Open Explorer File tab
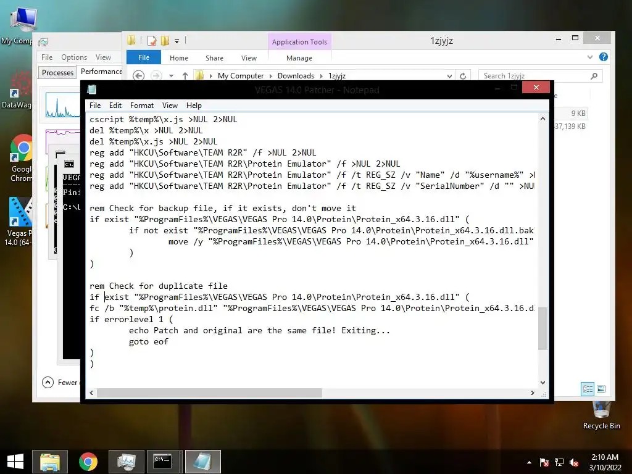 (x=144, y=57)
